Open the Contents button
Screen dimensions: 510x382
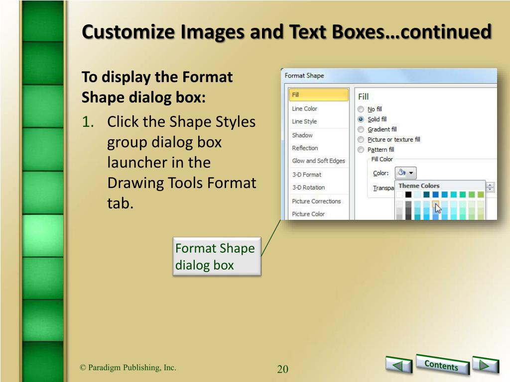[442, 365]
